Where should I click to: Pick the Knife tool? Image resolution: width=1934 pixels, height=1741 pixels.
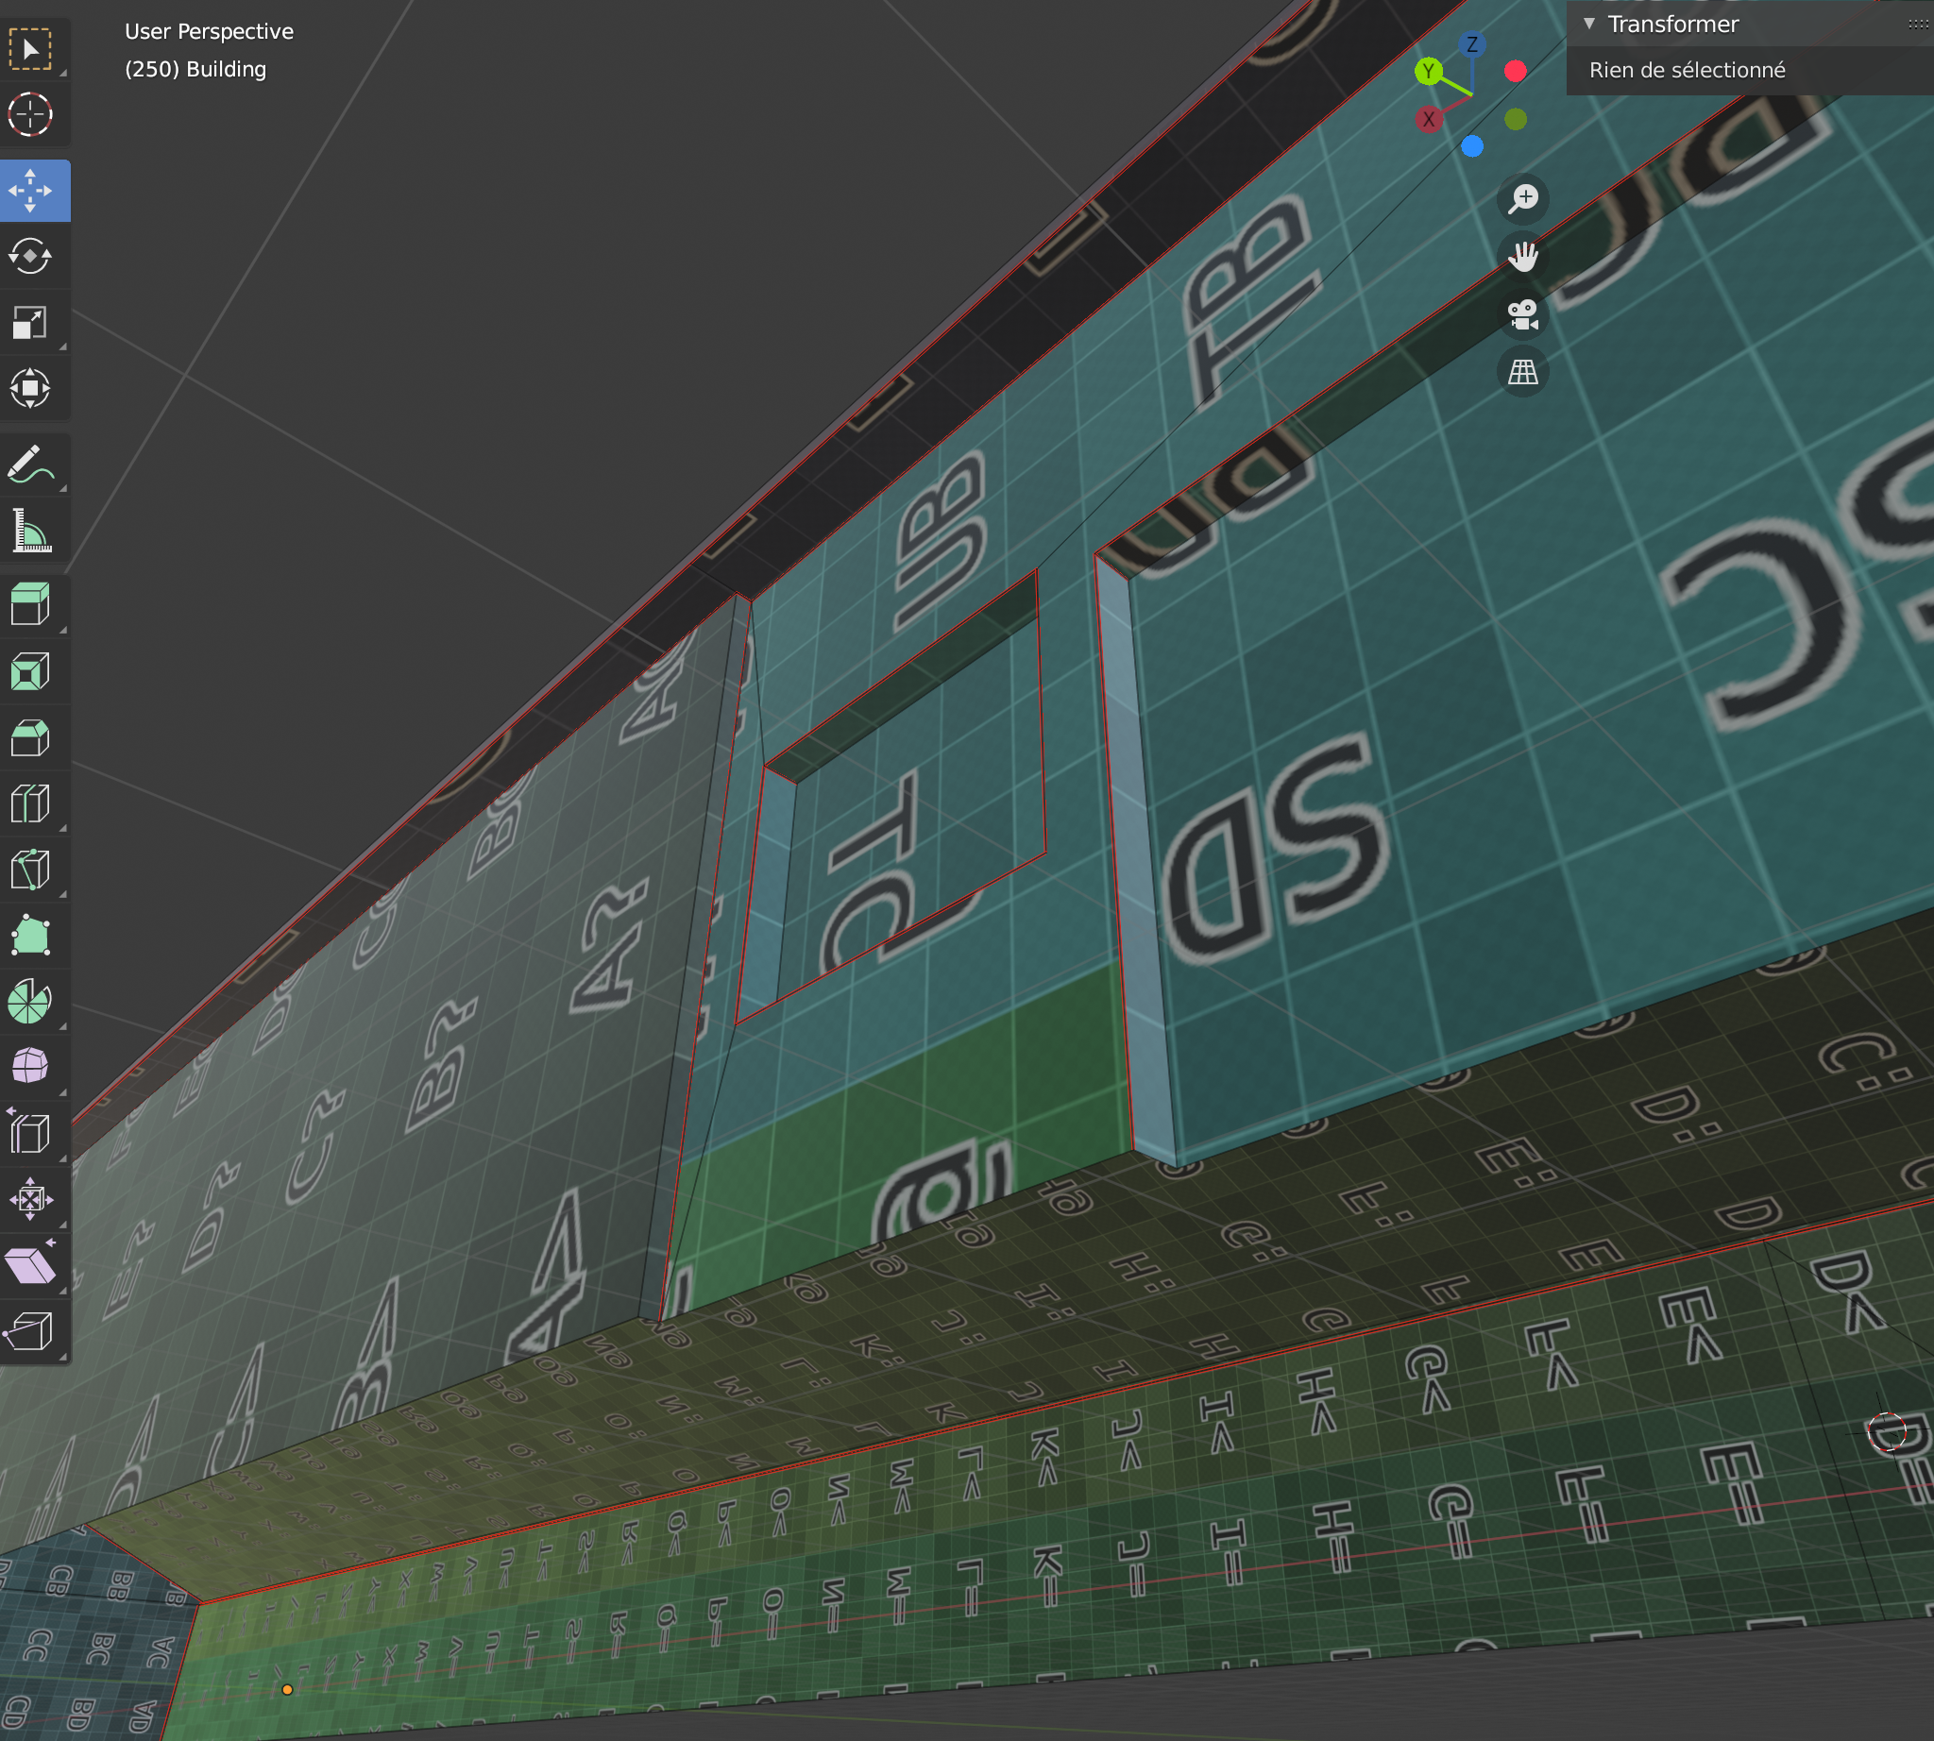(30, 870)
